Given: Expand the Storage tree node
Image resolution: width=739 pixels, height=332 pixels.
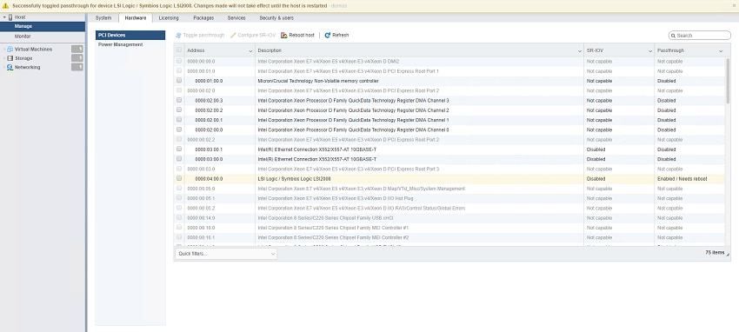Looking at the screenshot, I should (x=4, y=58).
